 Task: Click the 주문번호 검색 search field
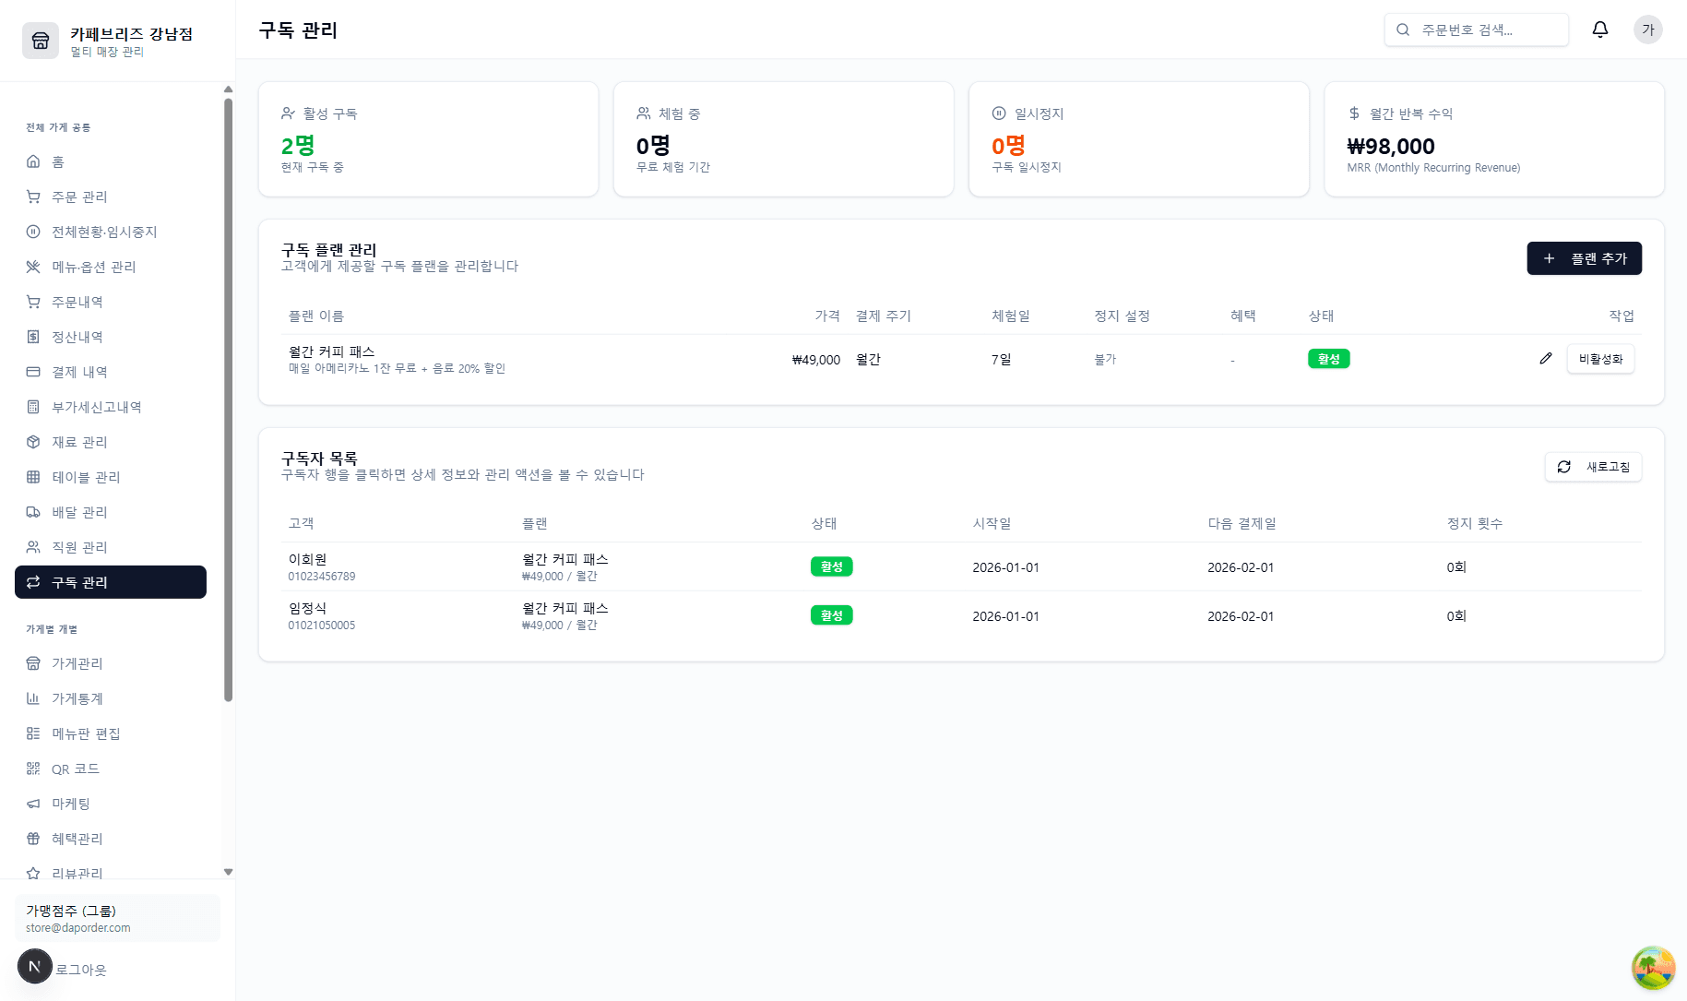[x=1485, y=30]
